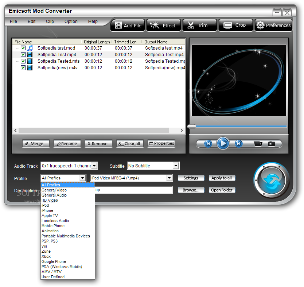Click the Open Folder button
This screenshot has width=304, height=287.
222,190
